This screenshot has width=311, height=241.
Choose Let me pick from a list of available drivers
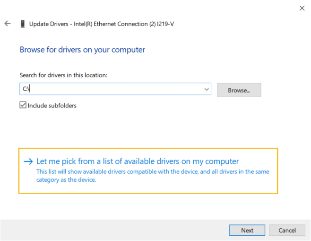[138, 161]
